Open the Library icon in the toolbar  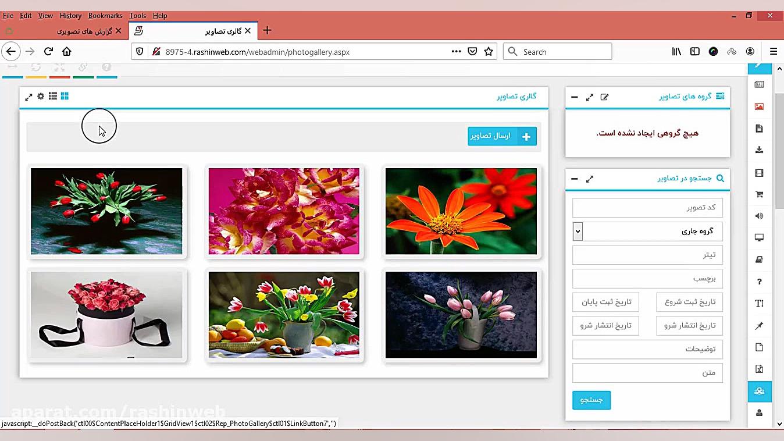[x=676, y=52]
